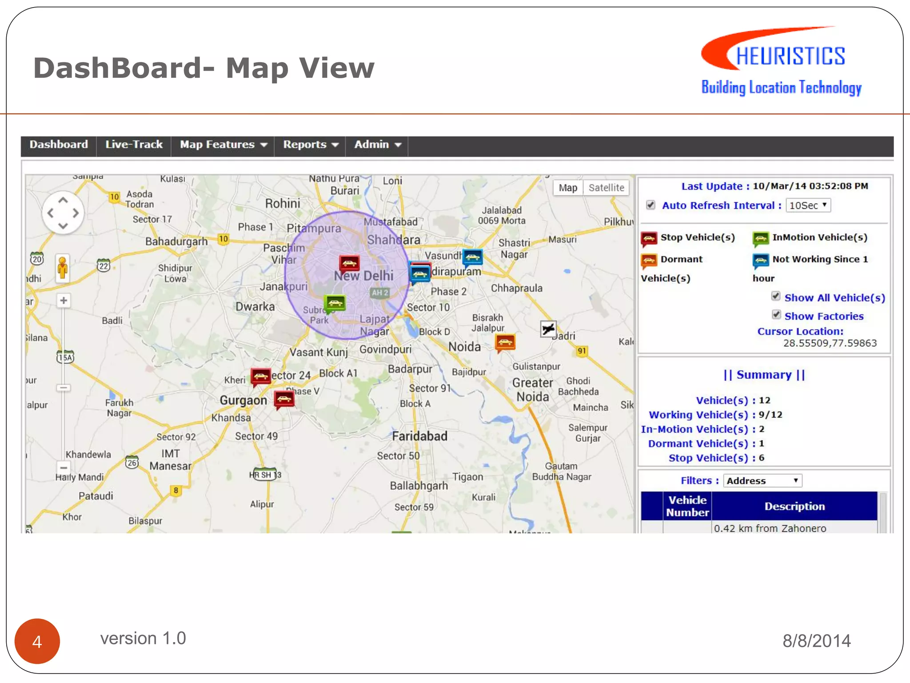Click the Street View pegman icon
The width and height of the screenshot is (910, 683).
(x=63, y=268)
